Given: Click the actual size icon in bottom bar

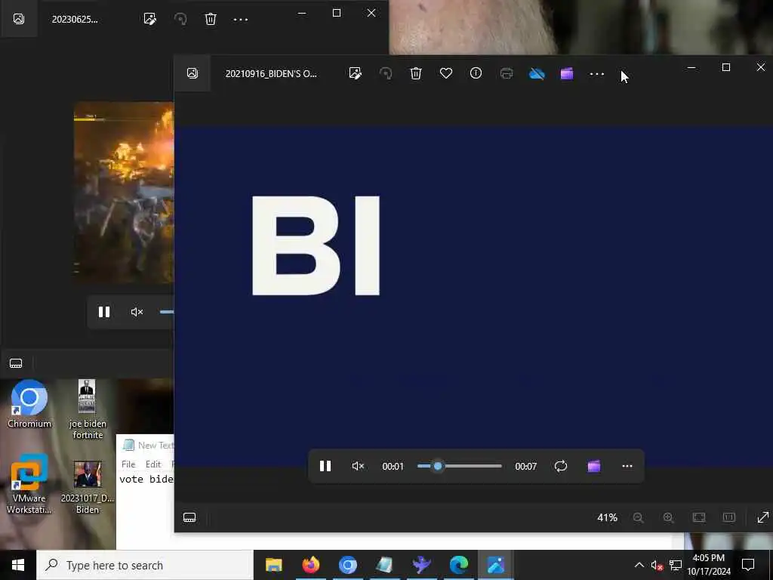Looking at the screenshot, I should point(729,517).
